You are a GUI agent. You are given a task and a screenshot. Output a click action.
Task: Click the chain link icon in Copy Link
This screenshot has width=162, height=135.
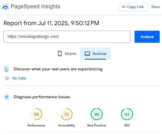(x=124, y=7)
